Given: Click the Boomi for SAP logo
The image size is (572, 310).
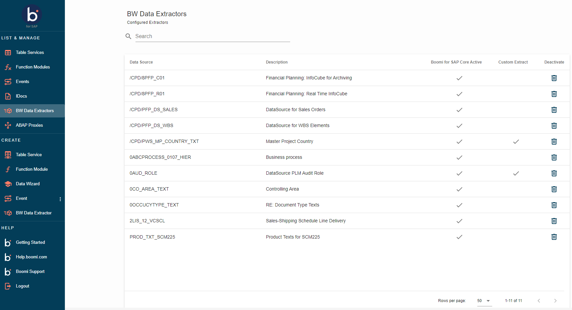Looking at the screenshot, I should click(32, 16).
